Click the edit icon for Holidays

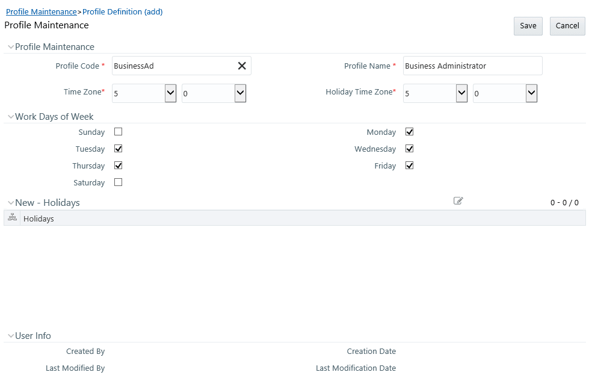(458, 201)
